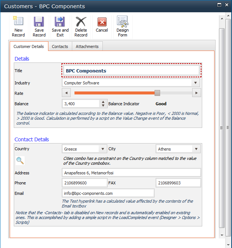Click the red Cancel icon
Viewport: 232px width, 248px height.
[102, 22]
